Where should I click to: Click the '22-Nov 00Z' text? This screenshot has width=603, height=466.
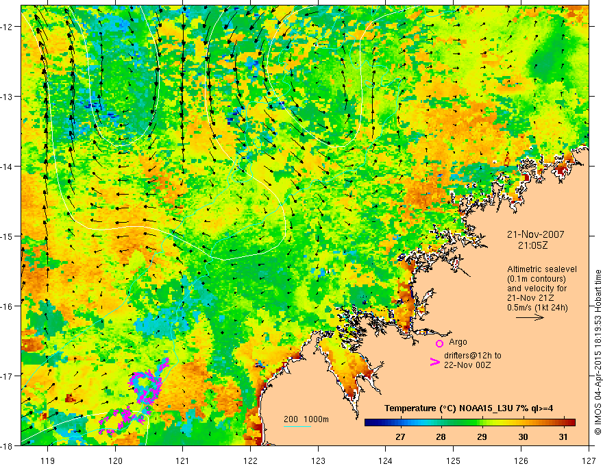[x=467, y=365]
